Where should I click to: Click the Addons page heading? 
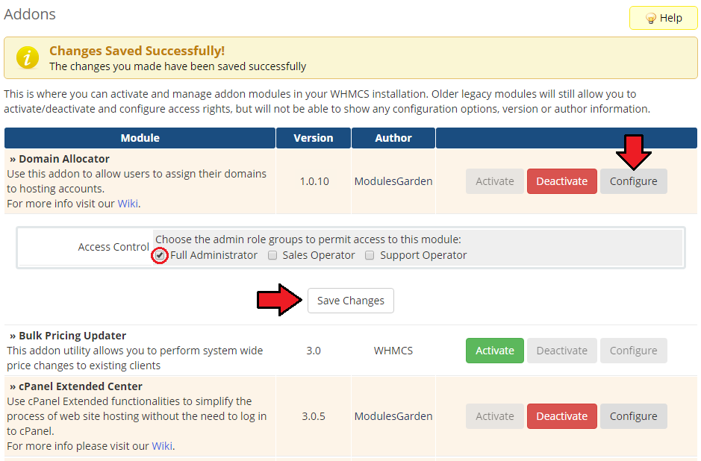coord(30,14)
